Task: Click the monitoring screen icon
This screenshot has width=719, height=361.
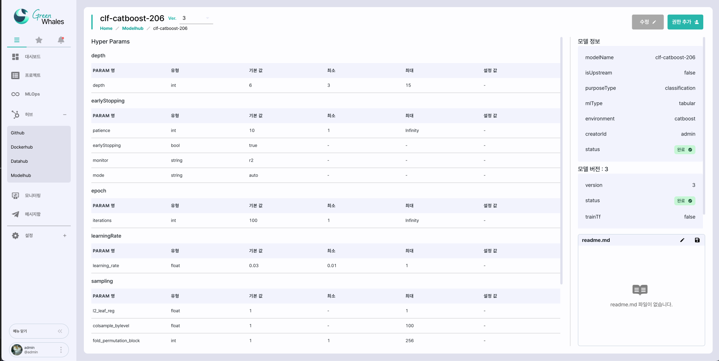Action: (15, 196)
